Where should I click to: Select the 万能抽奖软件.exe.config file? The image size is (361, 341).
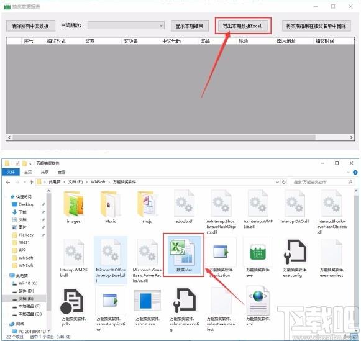pyautogui.click(x=295, y=258)
